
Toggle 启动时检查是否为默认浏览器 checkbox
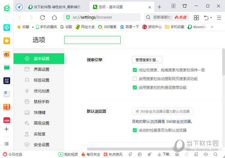pyautogui.click(x=135, y=130)
